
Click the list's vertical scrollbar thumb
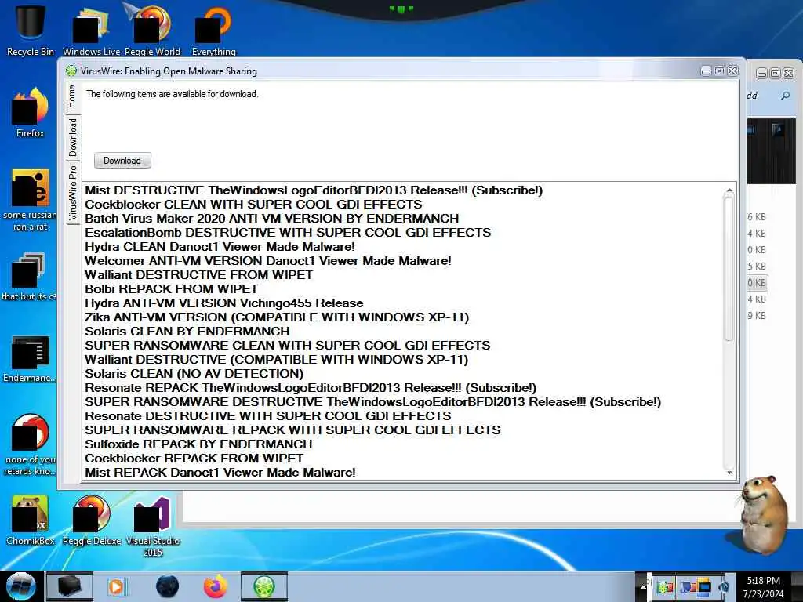pos(729,268)
